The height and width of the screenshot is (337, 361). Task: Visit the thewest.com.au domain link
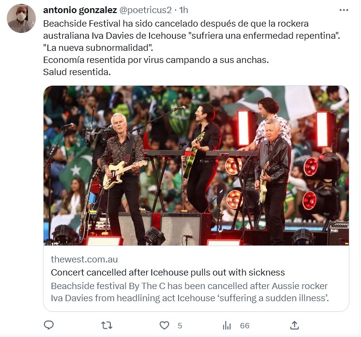tap(84, 259)
